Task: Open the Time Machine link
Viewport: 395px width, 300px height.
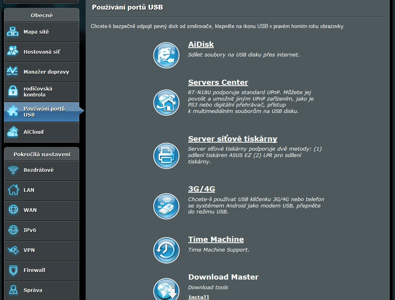Action: click(x=216, y=240)
